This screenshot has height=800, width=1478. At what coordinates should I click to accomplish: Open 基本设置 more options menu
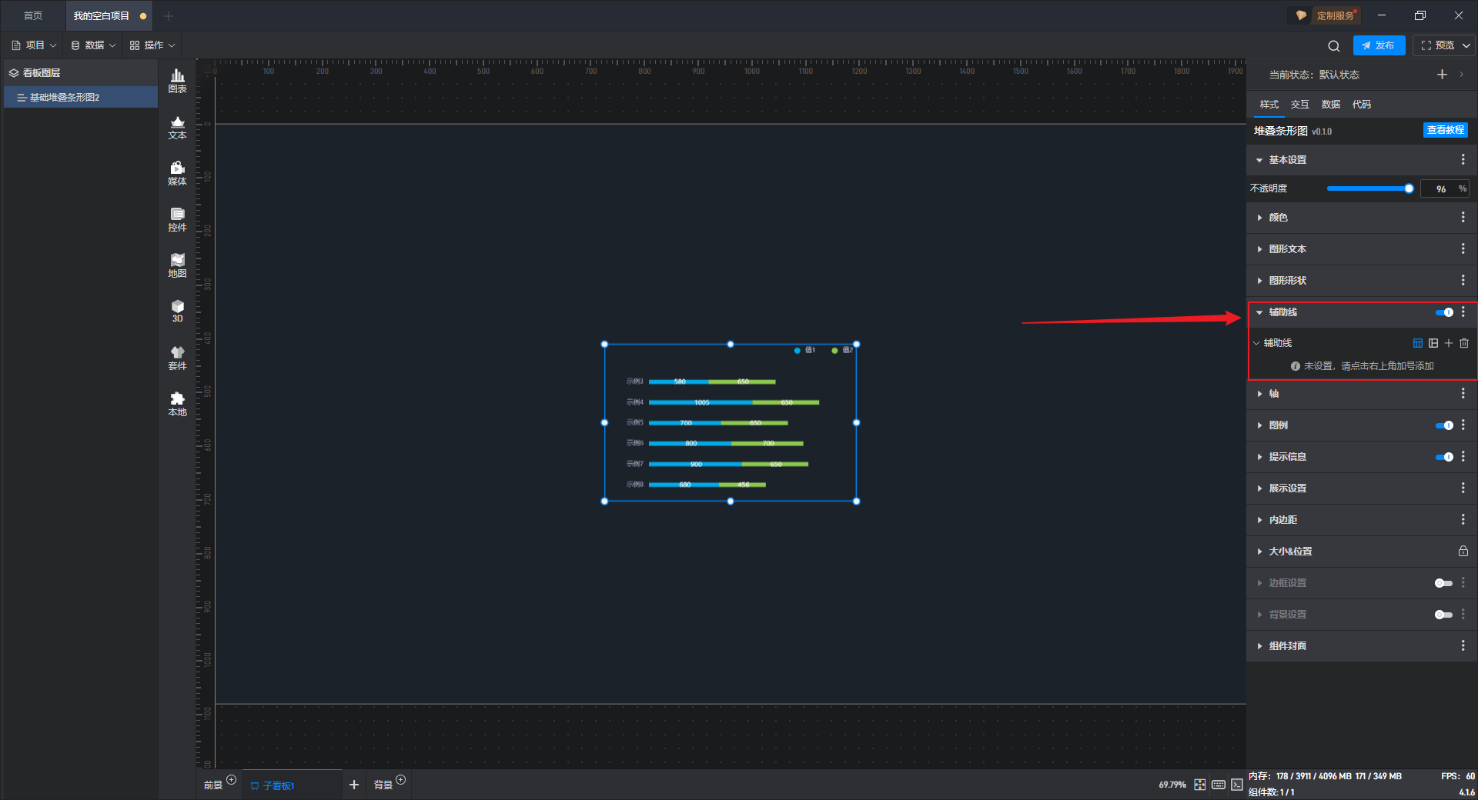(1463, 159)
